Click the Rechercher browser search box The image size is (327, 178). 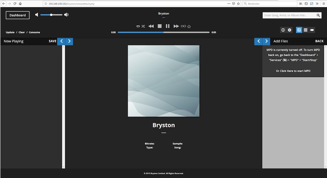point(270,3)
